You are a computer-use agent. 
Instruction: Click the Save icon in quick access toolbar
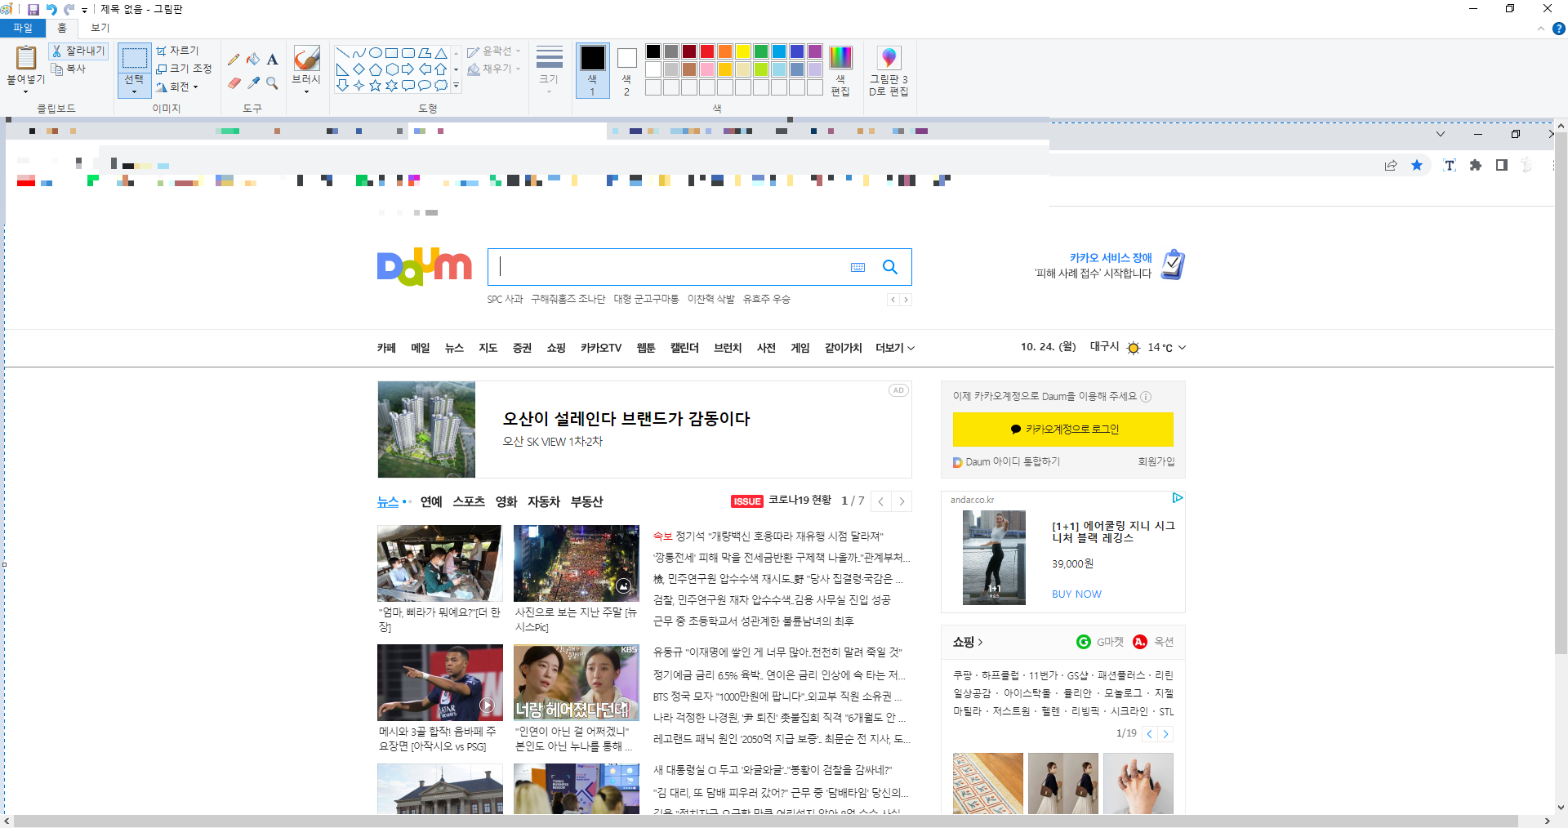tap(33, 9)
